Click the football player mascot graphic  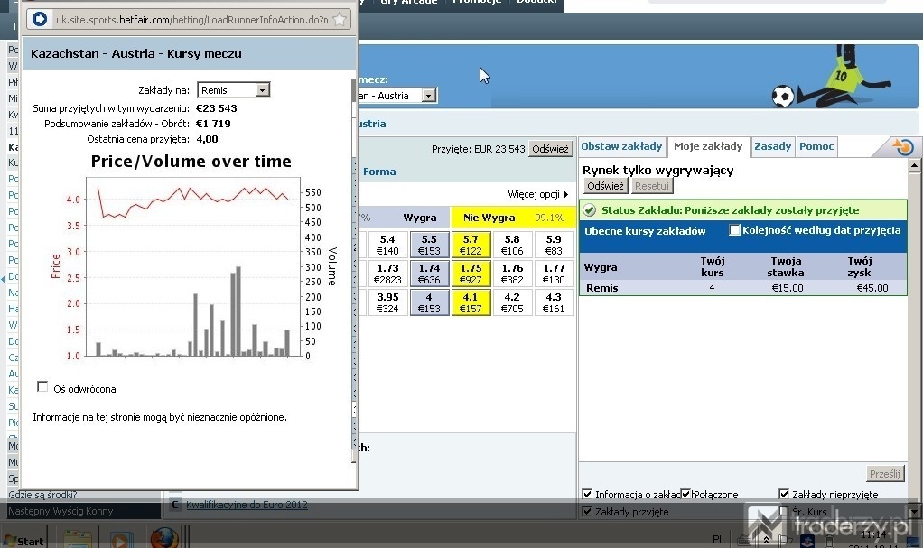833,77
